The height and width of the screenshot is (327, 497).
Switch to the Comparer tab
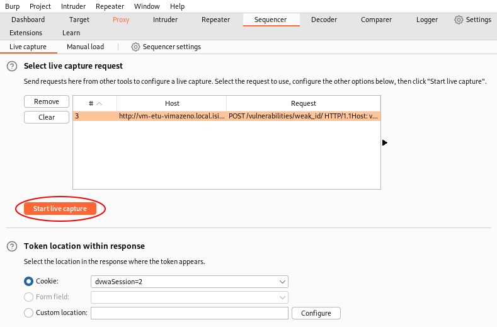pos(376,20)
